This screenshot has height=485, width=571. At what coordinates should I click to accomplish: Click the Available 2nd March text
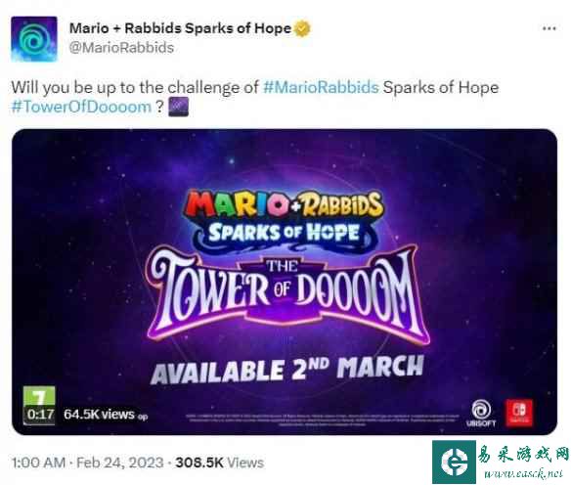click(x=287, y=370)
